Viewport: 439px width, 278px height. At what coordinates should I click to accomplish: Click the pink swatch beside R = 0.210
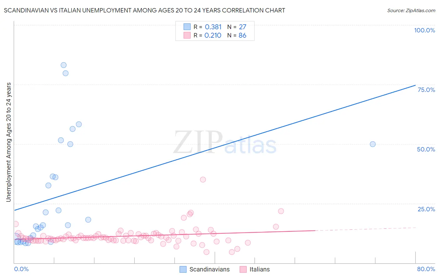click(187, 35)
